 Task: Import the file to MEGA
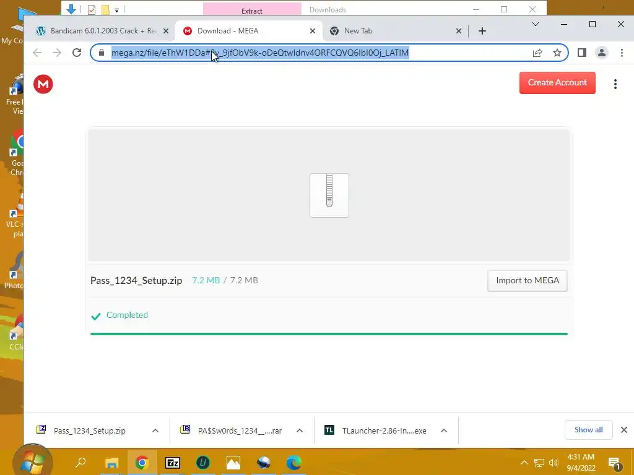tap(528, 280)
